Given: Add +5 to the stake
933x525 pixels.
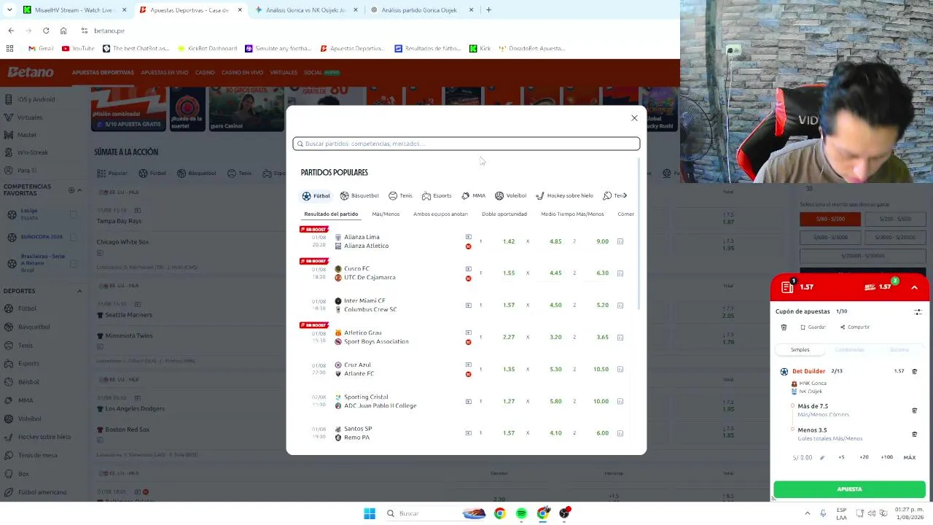Looking at the screenshot, I should tap(841, 457).
